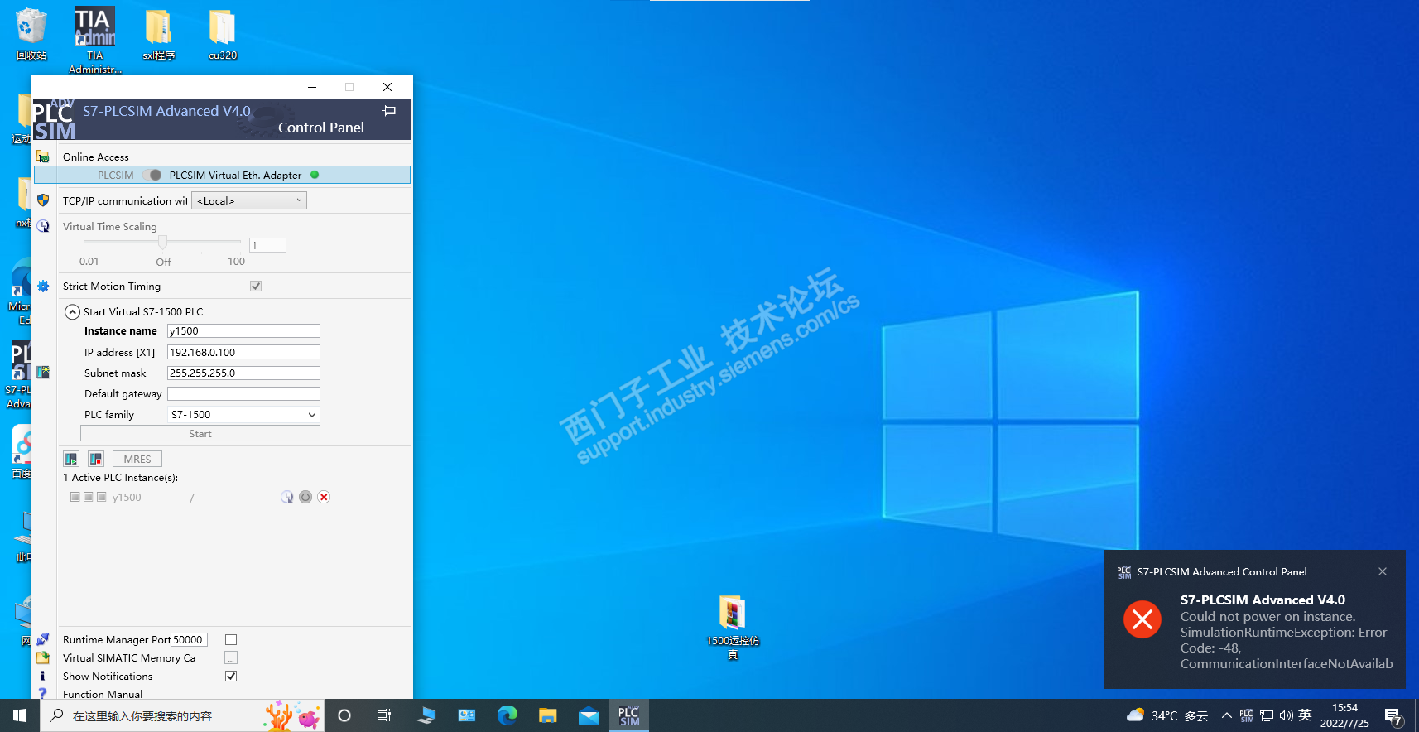The image size is (1419, 732).
Task: Click the power button for instance y1500
Action: (x=305, y=497)
